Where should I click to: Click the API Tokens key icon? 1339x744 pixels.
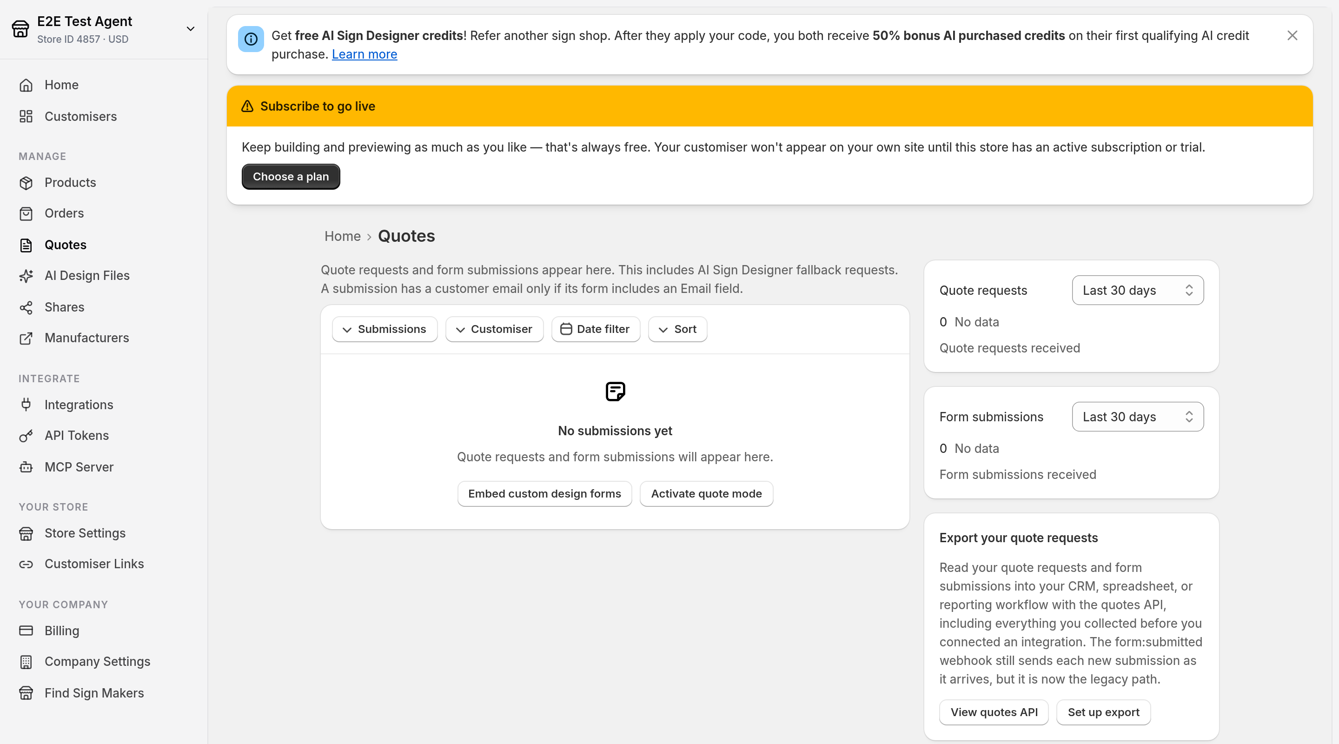pyautogui.click(x=26, y=436)
